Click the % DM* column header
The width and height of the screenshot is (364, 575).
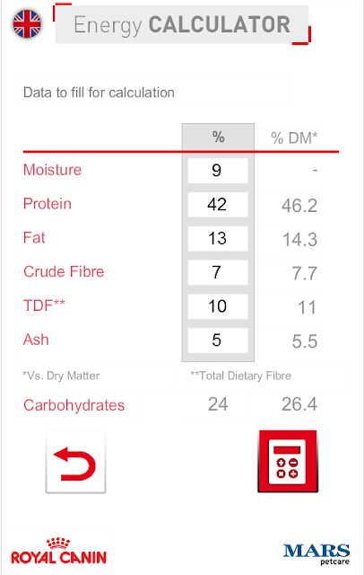[x=294, y=138]
